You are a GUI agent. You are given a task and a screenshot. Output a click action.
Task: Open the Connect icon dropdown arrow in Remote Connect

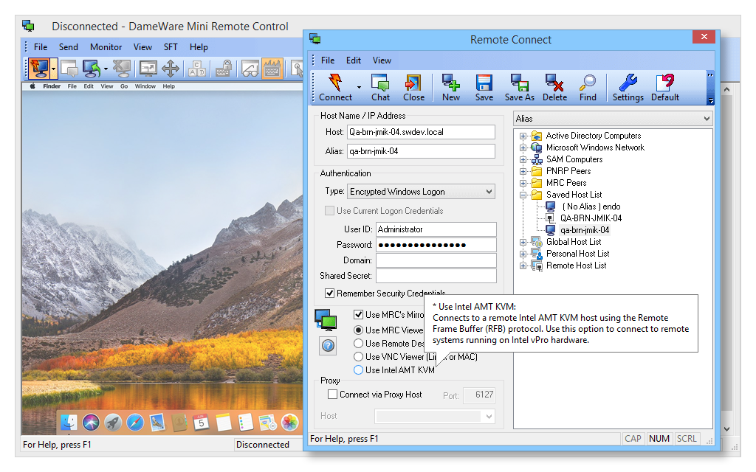pos(360,88)
